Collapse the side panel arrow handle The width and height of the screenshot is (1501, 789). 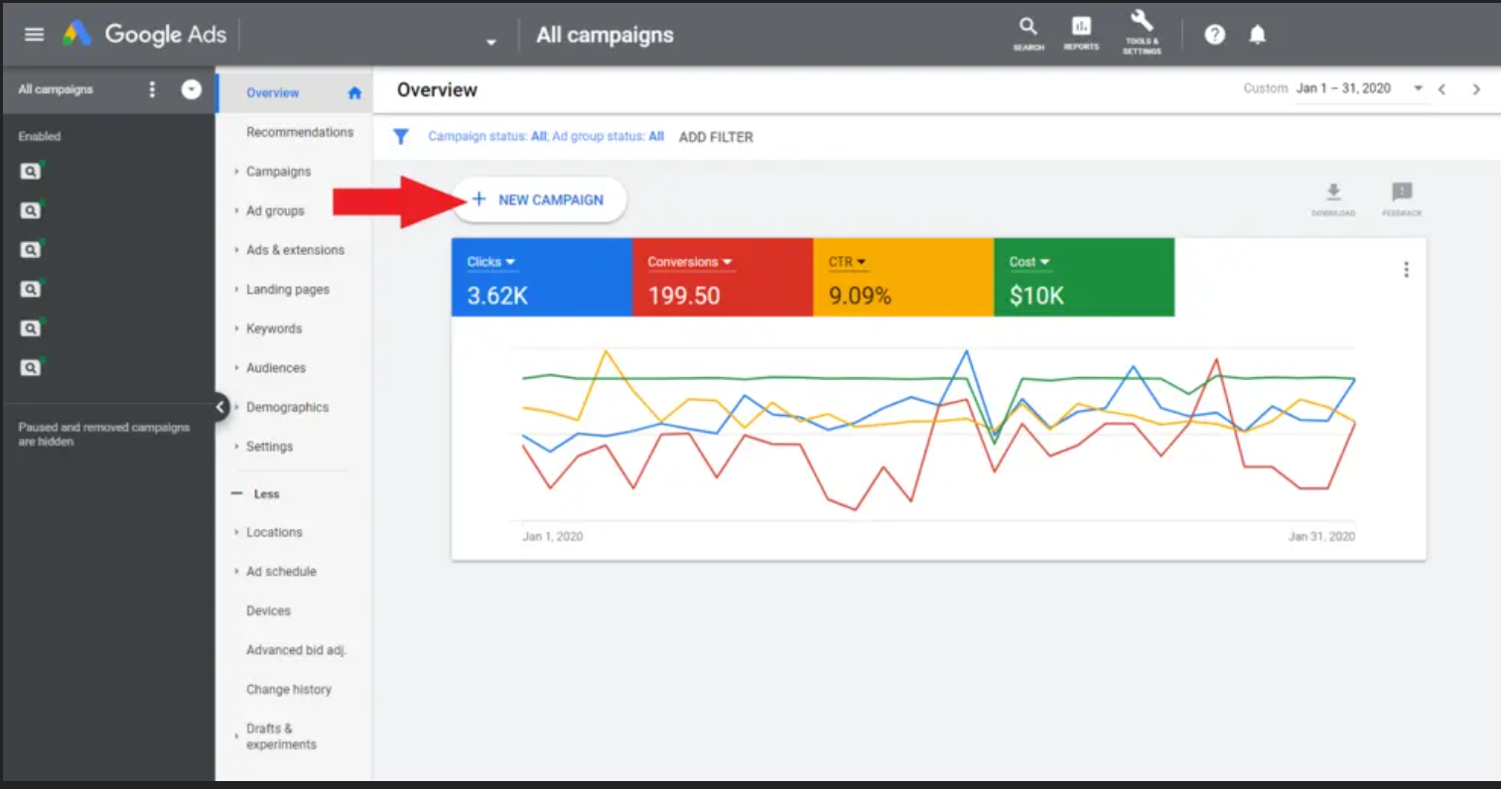pos(220,405)
